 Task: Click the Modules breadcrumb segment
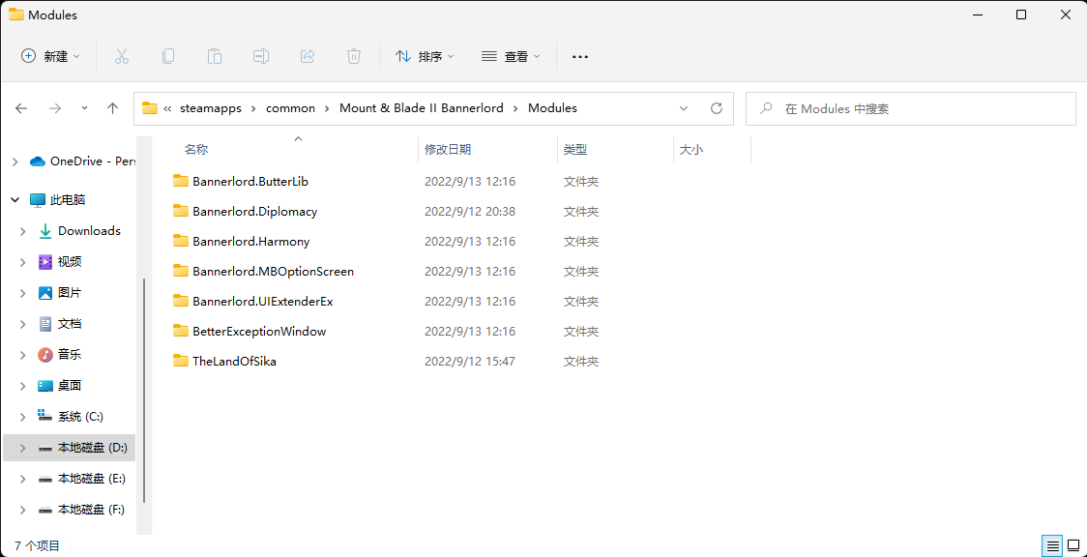click(x=552, y=108)
